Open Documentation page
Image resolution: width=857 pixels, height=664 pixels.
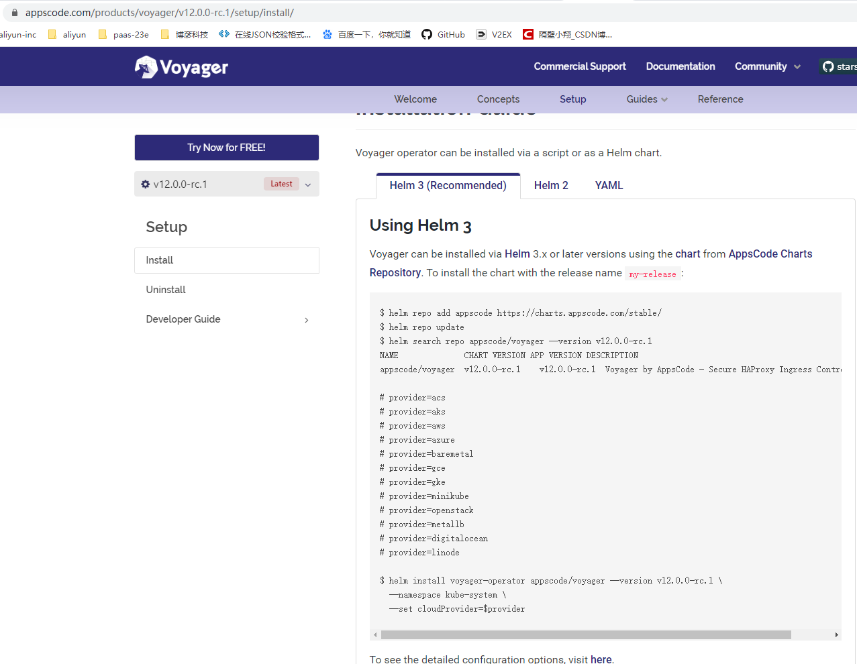pyautogui.click(x=680, y=66)
